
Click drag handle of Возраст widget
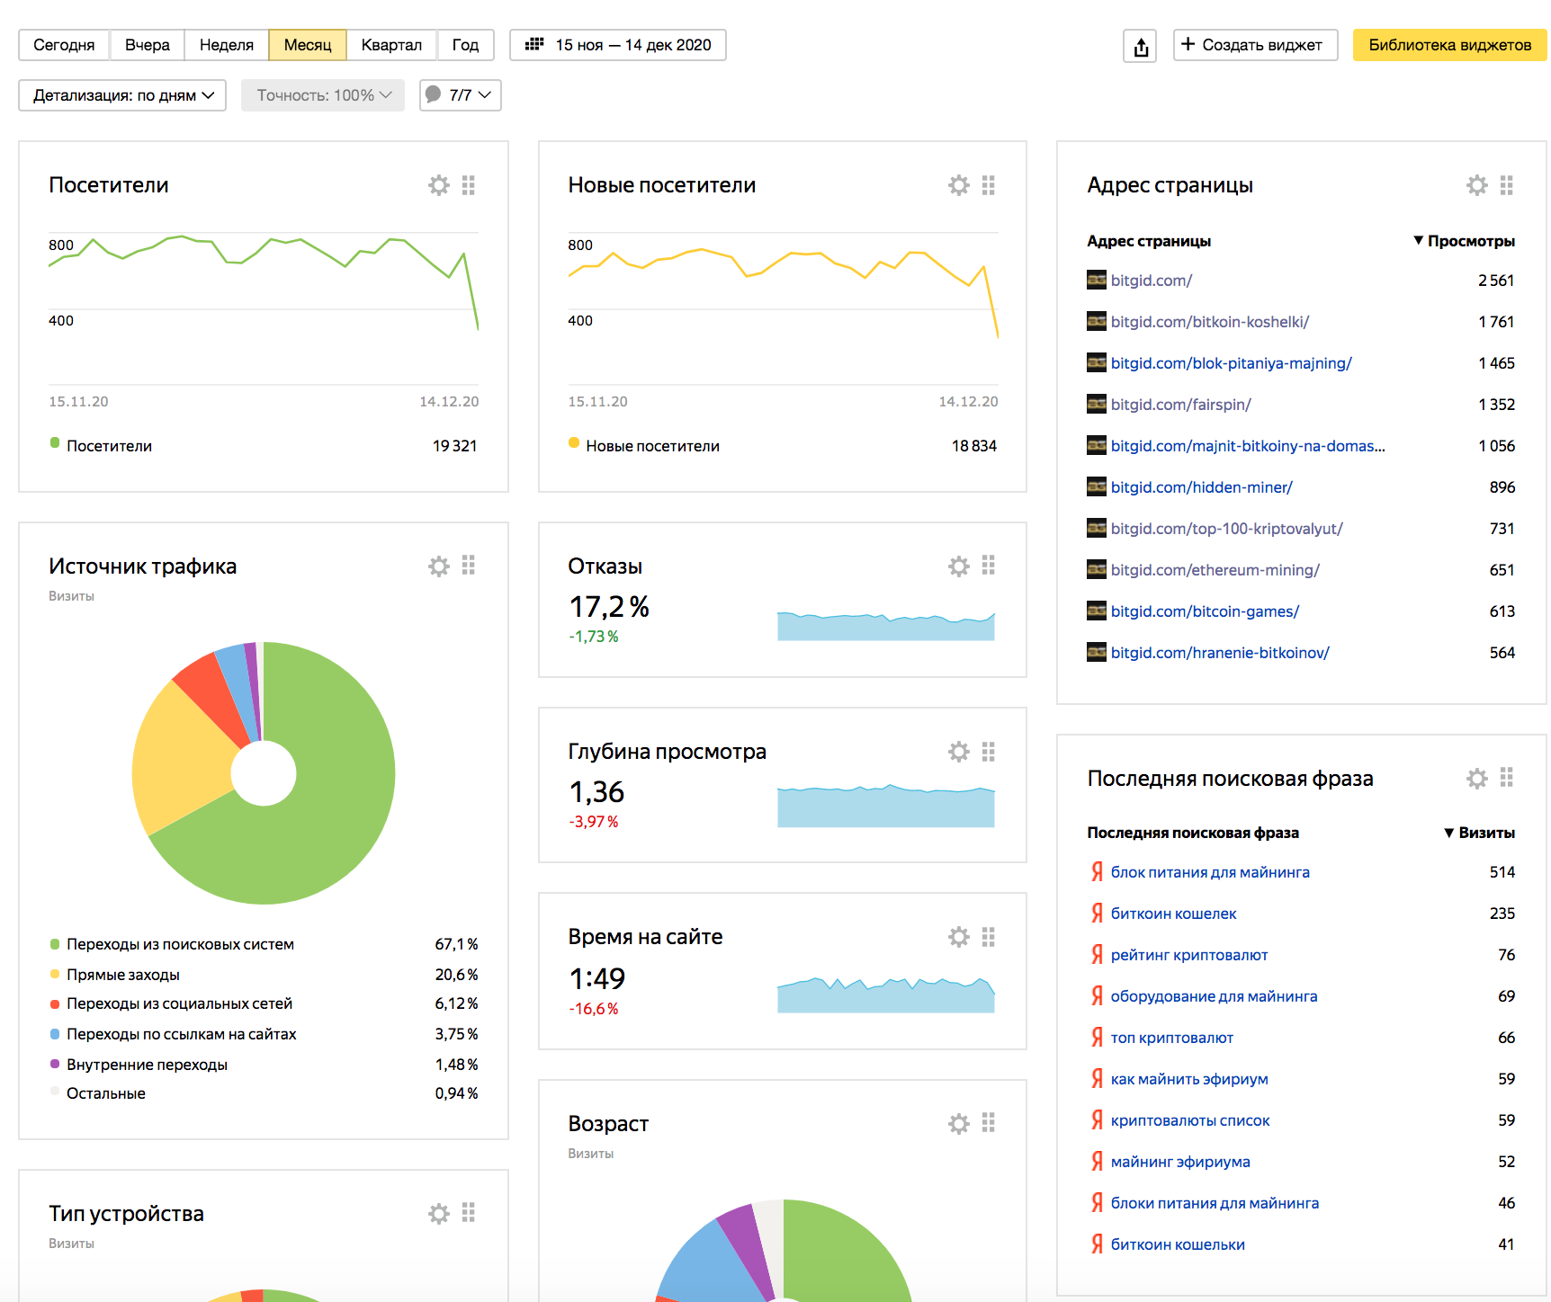(x=988, y=1123)
